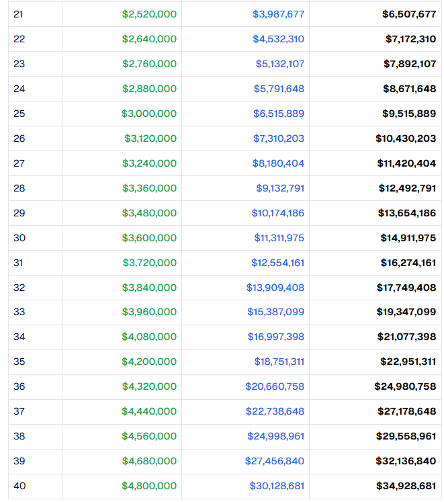Select the $2,520,000 green contribution value
Screen dimensions: 444x502
(x=149, y=14)
